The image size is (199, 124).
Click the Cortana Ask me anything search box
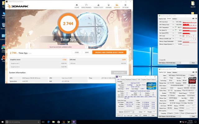[23, 122]
